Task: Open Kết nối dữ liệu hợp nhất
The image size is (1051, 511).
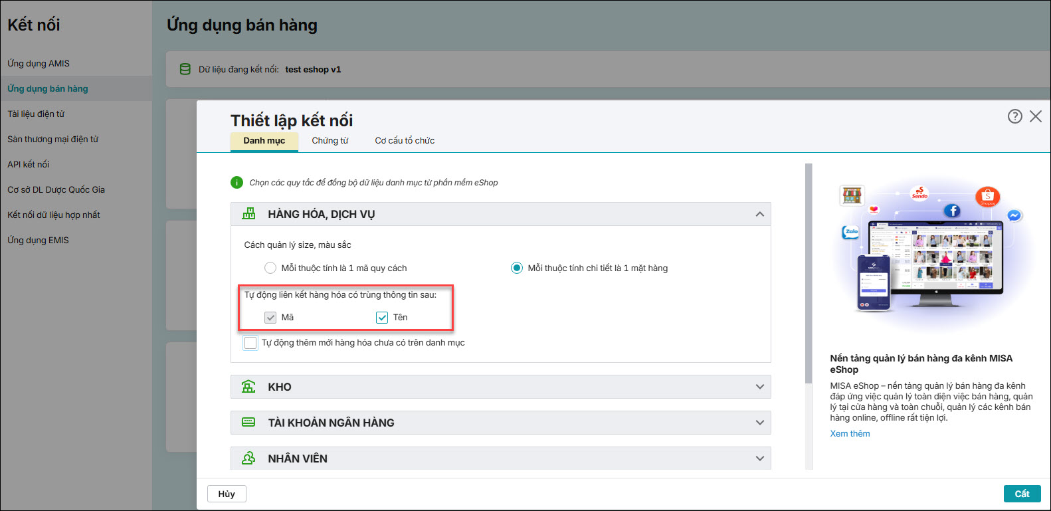Action: (76, 215)
